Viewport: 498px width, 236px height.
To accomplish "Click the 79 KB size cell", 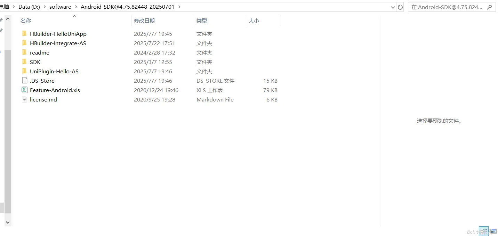I will click(x=270, y=90).
